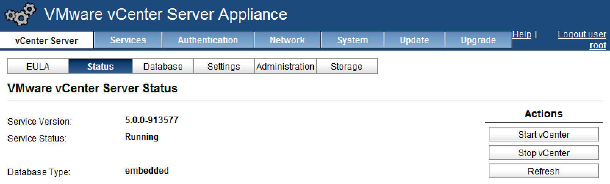Go to the Settings sub-tab
Viewport: 610px width, 184px height.
224,66
